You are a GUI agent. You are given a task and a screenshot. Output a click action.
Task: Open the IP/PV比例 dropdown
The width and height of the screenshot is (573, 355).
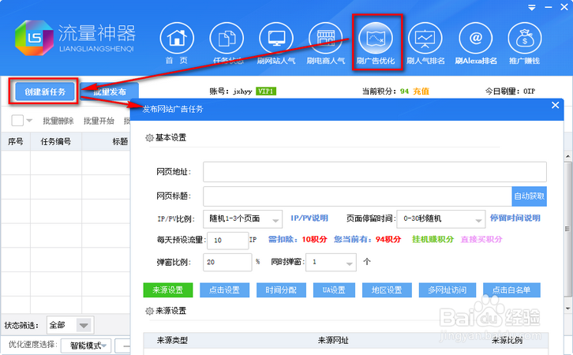point(242,219)
